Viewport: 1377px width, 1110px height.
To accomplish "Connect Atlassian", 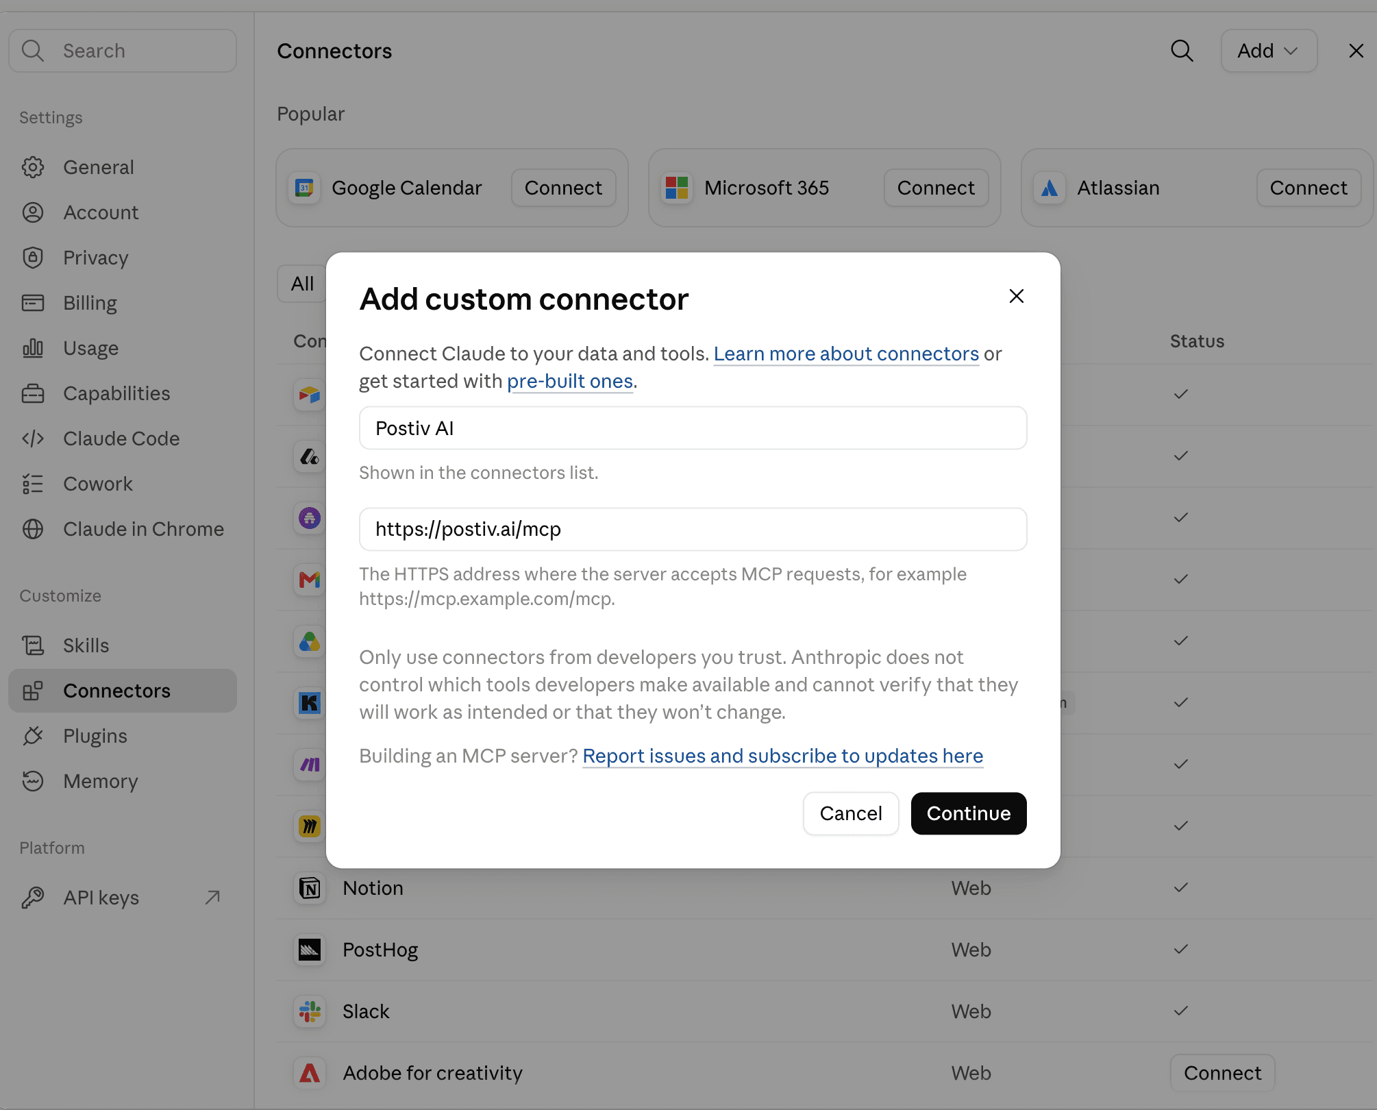I will coord(1308,188).
